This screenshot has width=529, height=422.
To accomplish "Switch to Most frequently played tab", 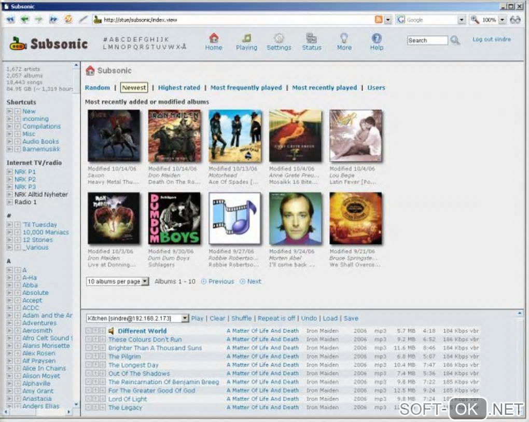I will [x=246, y=87].
